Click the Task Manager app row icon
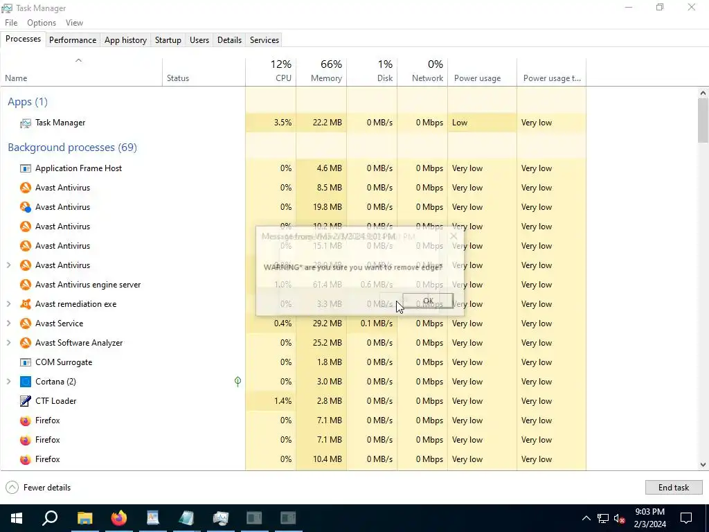Image resolution: width=709 pixels, height=532 pixels. [x=26, y=123]
